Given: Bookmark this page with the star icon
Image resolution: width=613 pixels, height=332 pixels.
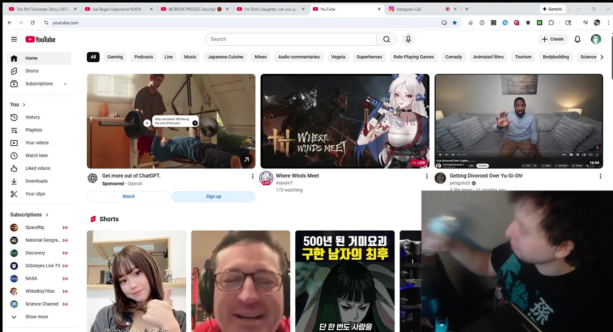Looking at the screenshot, I should click(x=455, y=23).
